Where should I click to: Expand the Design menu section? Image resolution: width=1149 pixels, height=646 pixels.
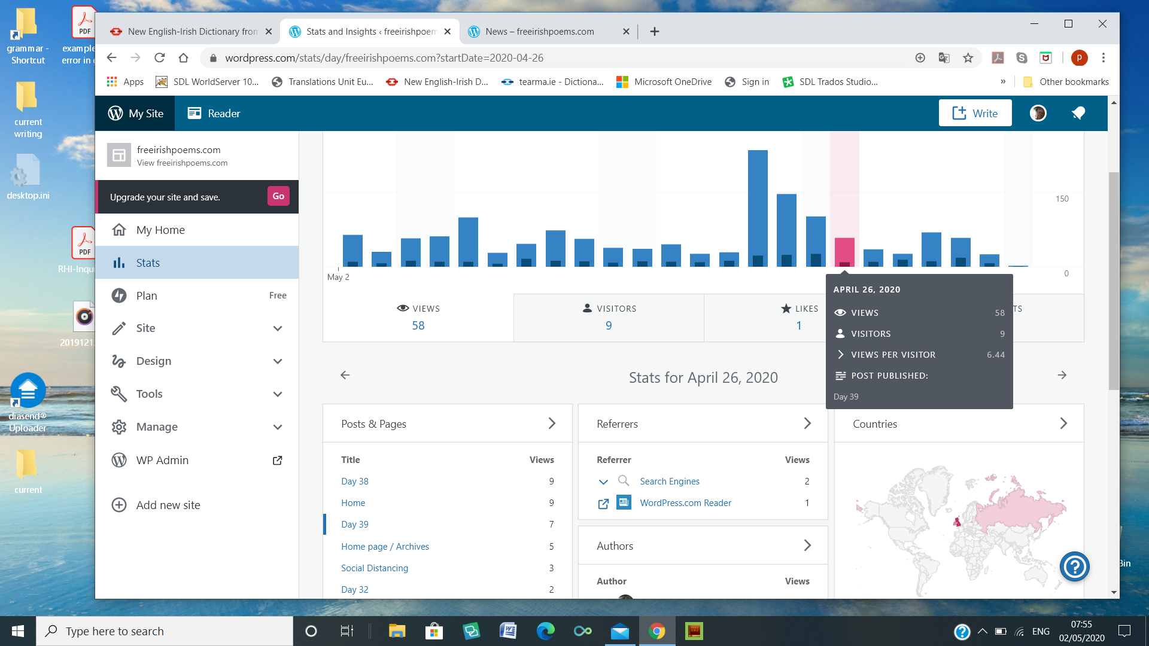coord(278,361)
